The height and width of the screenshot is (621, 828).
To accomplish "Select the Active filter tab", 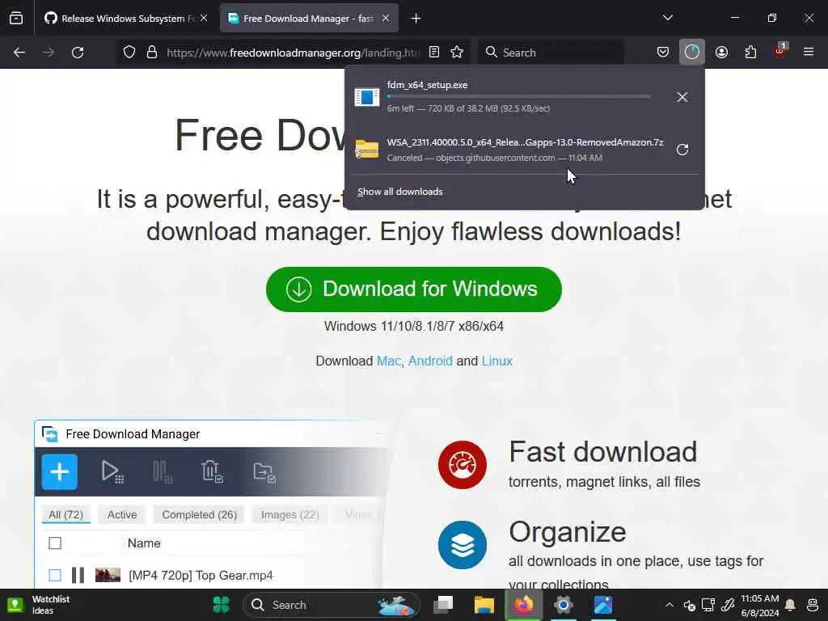I will [122, 514].
